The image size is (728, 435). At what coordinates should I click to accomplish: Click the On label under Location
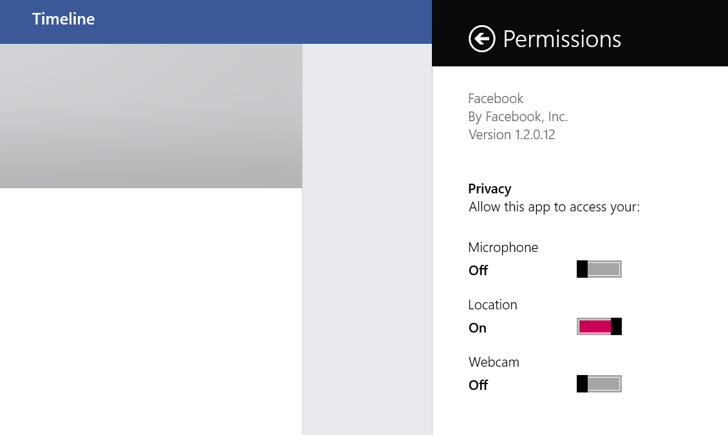477,327
